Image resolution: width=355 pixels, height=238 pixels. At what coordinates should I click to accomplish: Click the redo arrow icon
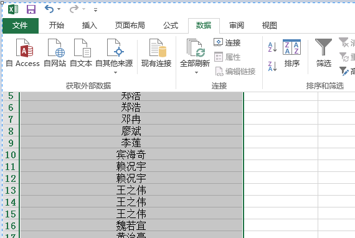(x=74, y=9)
